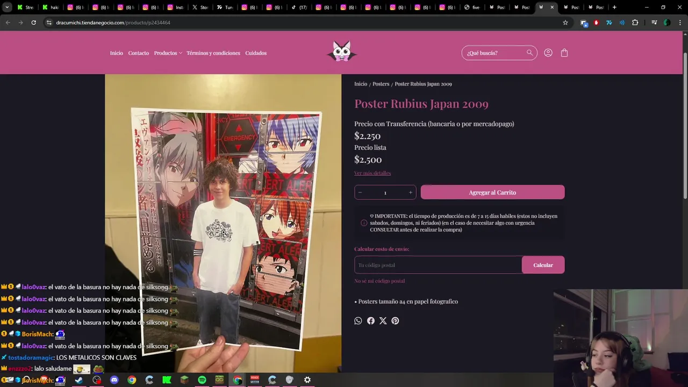Open the Chrome profile avatar
Image resolution: width=688 pixels, height=387 pixels.
point(667,23)
